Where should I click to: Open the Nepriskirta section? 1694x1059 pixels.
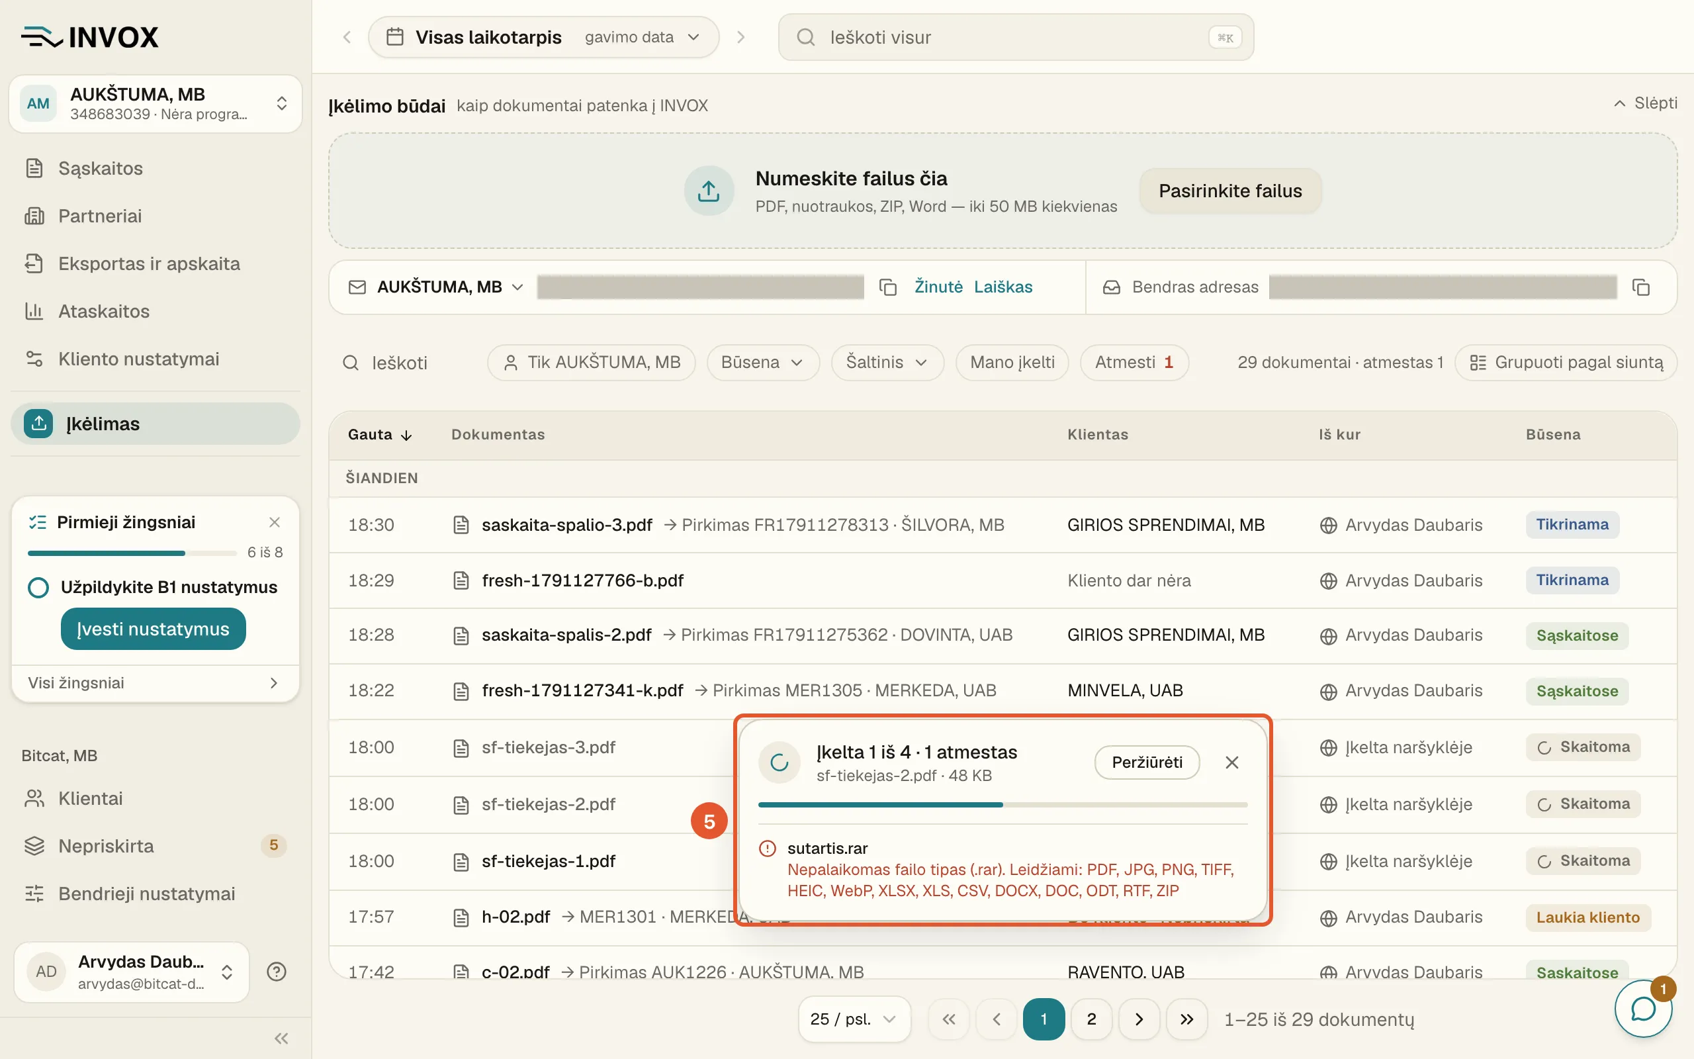[x=156, y=846]
